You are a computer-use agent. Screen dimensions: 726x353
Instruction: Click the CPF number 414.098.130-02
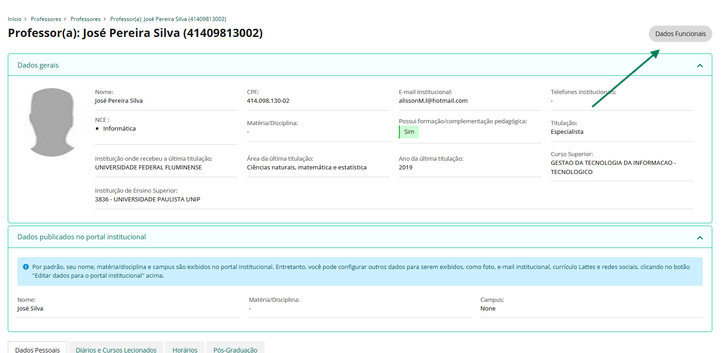[268, 101]
